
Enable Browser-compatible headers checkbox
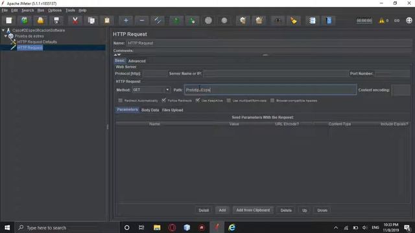click(272, 100)
